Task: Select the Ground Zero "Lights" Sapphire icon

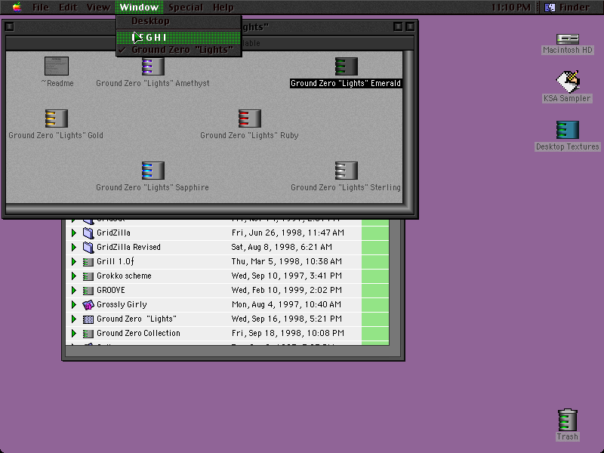Action: (x=153, y=171)
